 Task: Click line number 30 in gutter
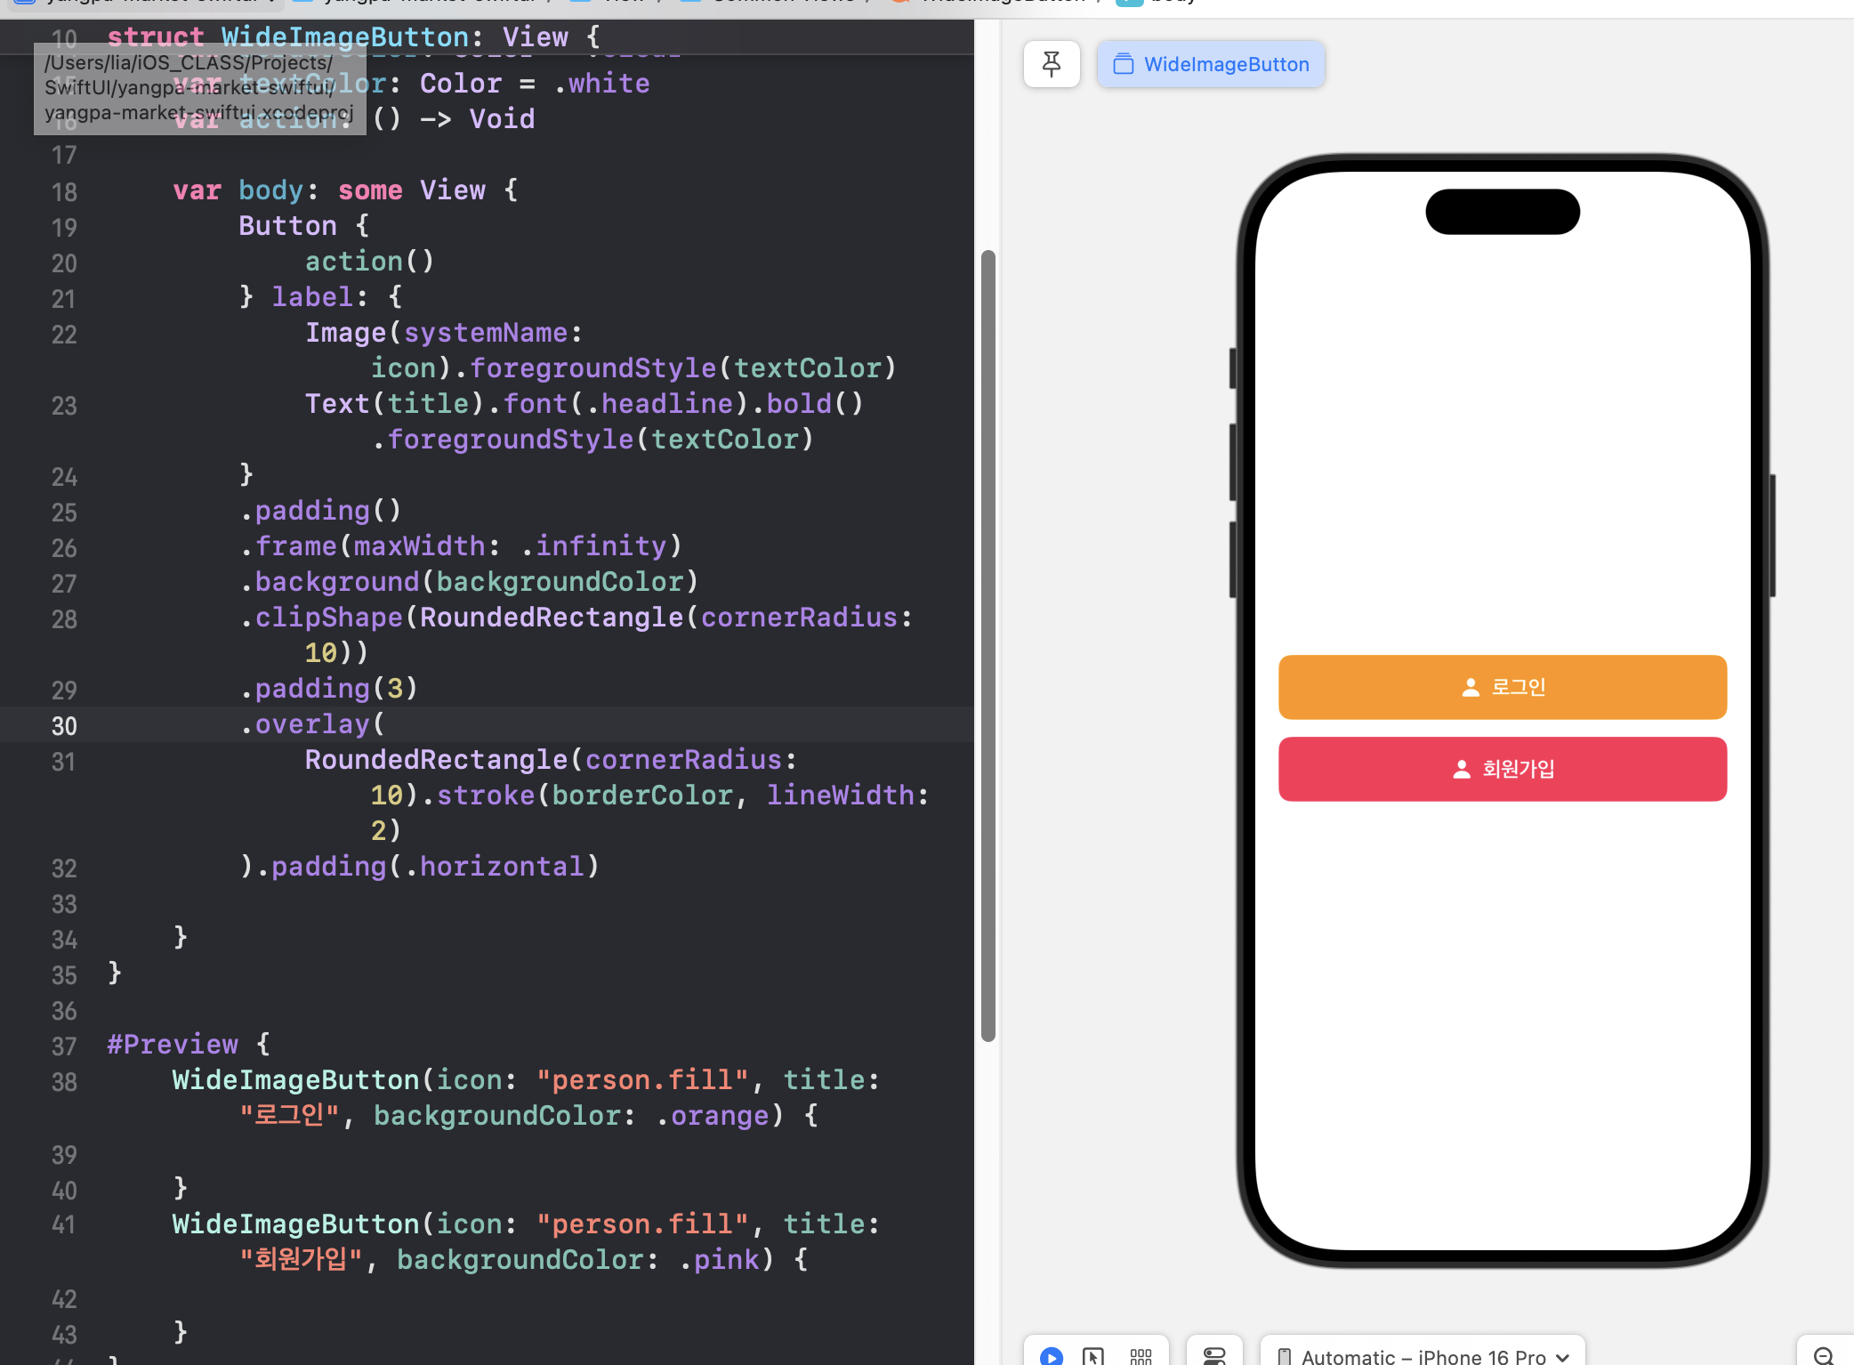[x=64, y=726]
